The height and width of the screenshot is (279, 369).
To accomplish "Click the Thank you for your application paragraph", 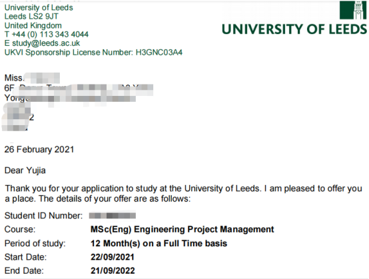I will [x=184, y=194].
